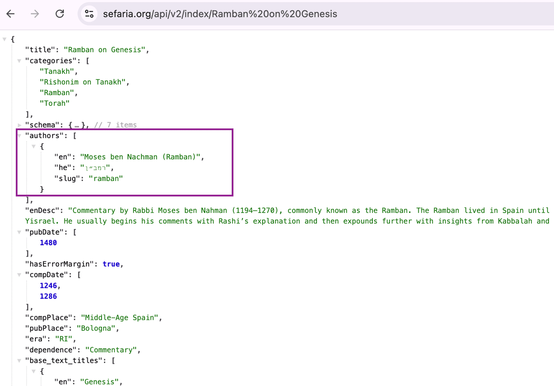Click the "Ramban" category value
The height and width of the screenshot is (386, 554).
pyautogui.click(x=56, y=93)
